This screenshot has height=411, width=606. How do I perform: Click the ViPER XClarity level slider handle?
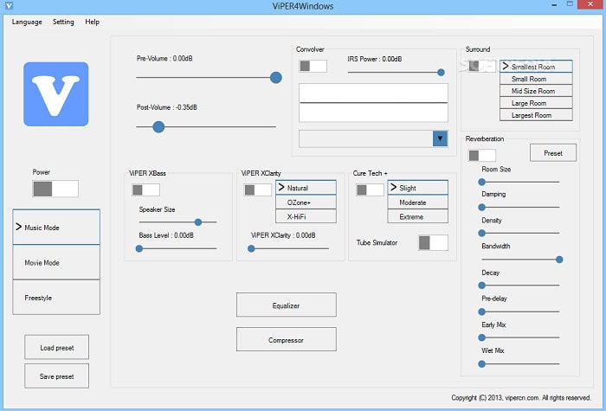point(251,249)
